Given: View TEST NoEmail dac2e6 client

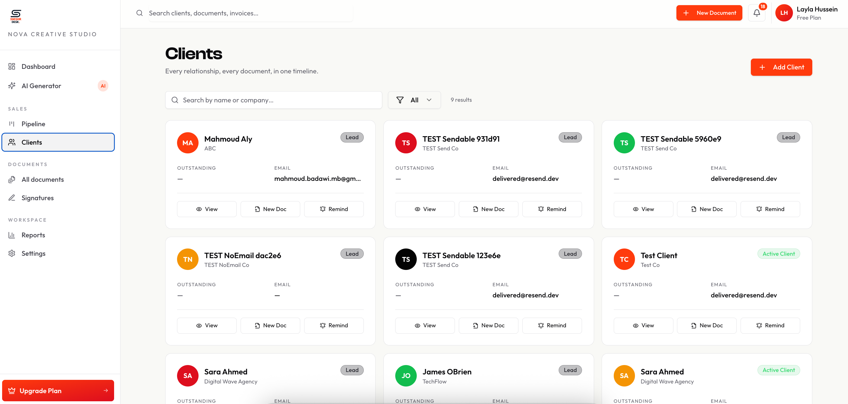Looking at the screenshot, I should (x=207, y=325).
